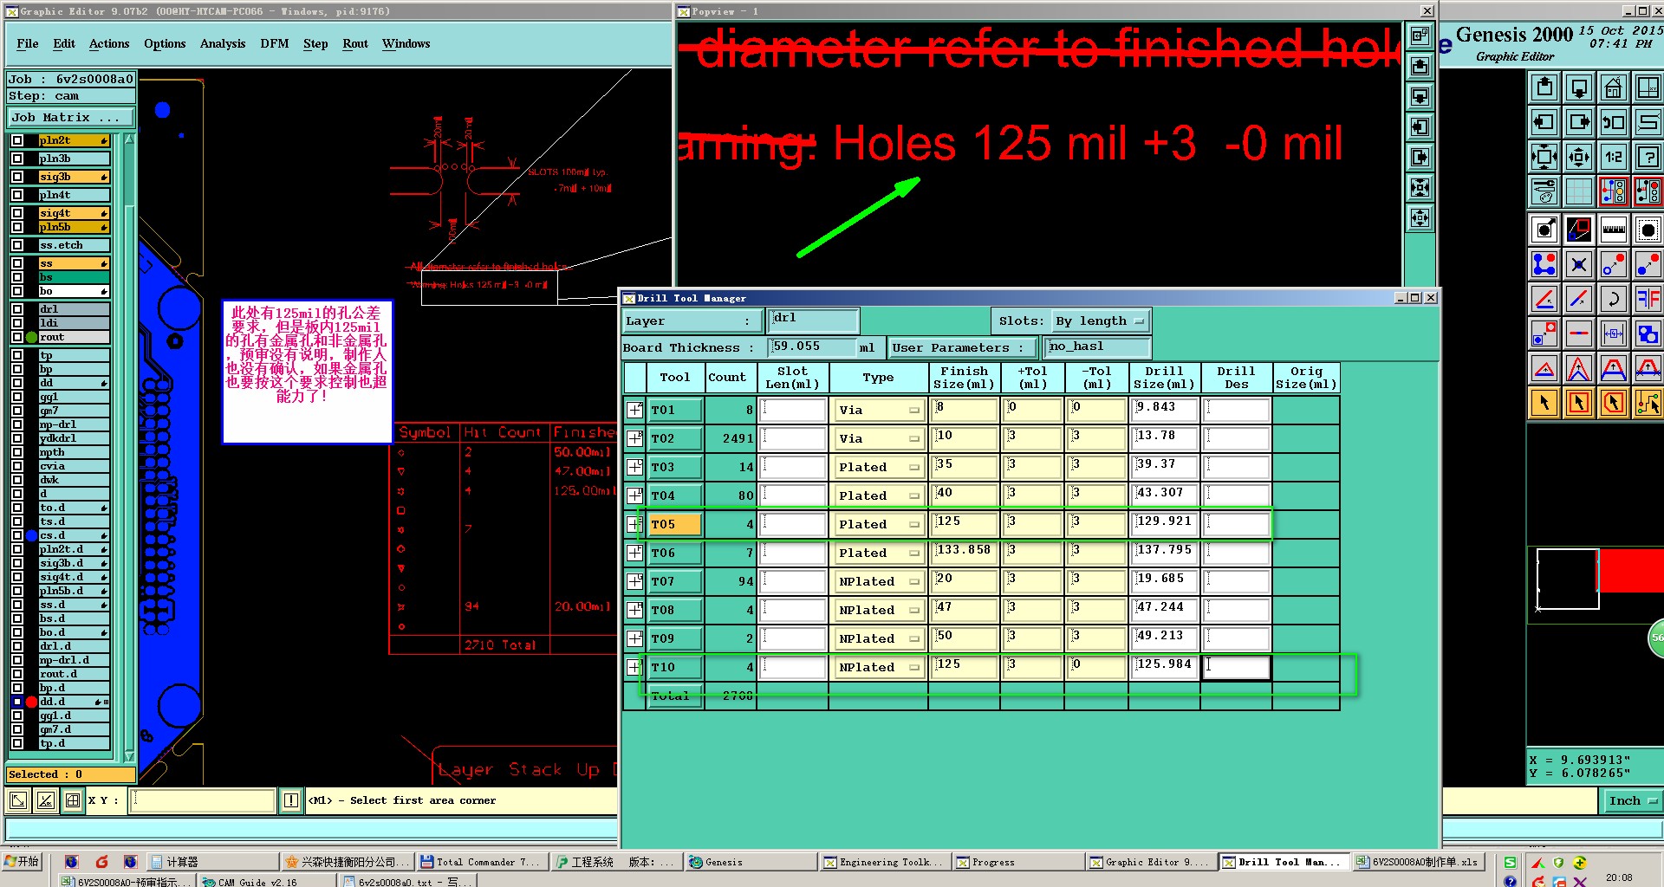Click the layer ss orange color label

tap(75, 263)
